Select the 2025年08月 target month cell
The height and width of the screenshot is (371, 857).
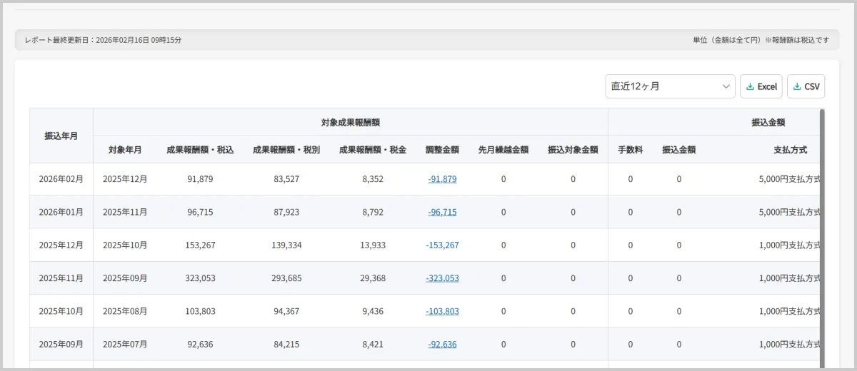click(x=125, y=311)
